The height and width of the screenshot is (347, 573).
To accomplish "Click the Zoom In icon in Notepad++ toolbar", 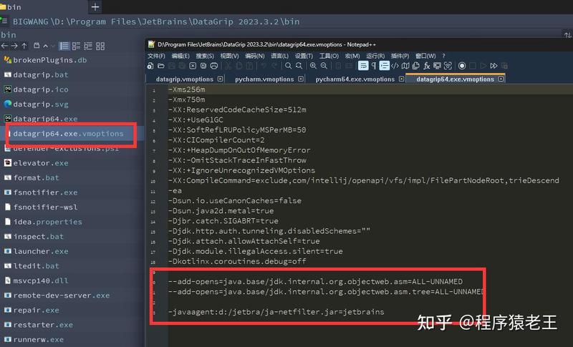I will tap(313, 66).
